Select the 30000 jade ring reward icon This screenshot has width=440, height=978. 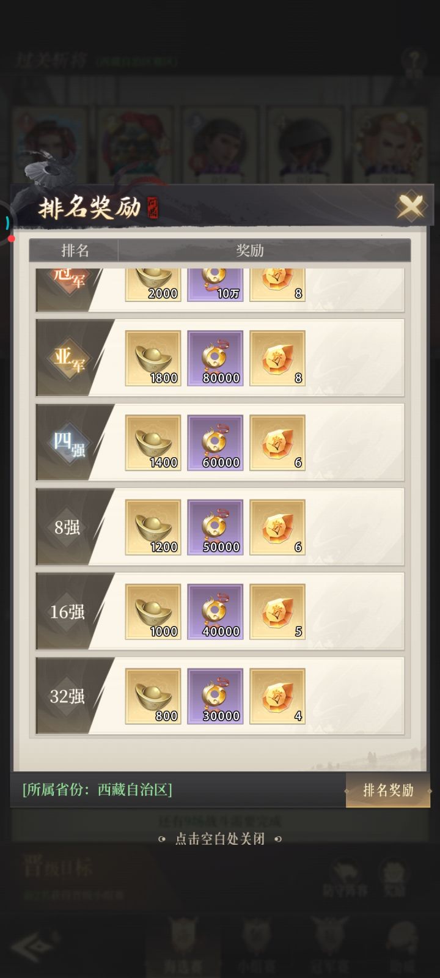click(215, 696)
